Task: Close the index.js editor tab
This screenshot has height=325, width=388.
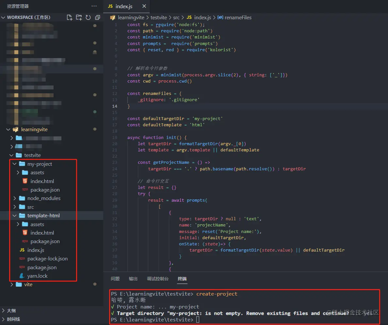Action: [144, 6]
